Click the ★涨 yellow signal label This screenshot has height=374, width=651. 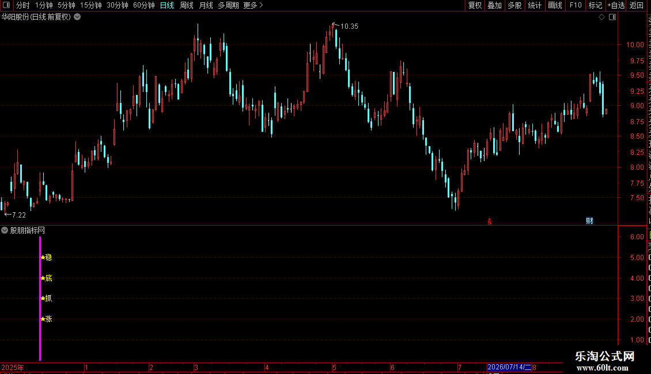click(x=46, y=319)
